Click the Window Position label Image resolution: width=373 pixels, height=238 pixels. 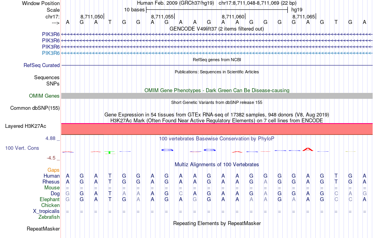click(x=41, y=3)
